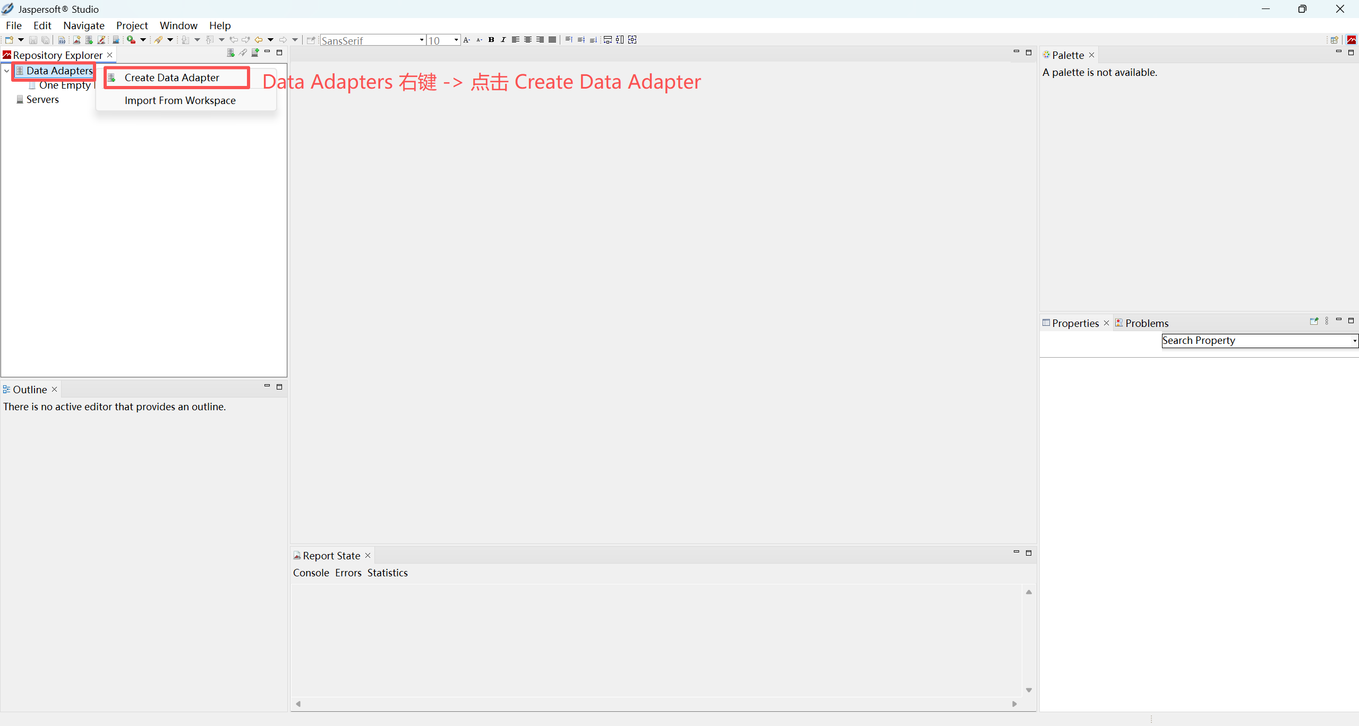Choose Create Data Adapter from context menu
The height and width of the screenshot is (726, 1359).
click(x=172, y=77)
